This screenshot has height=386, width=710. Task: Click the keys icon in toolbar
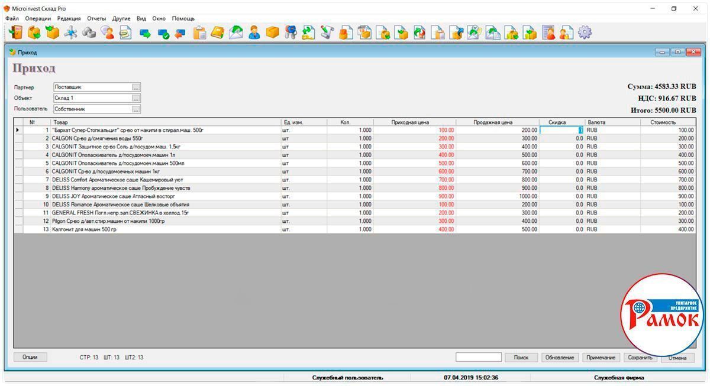click(x=290, y=33)
